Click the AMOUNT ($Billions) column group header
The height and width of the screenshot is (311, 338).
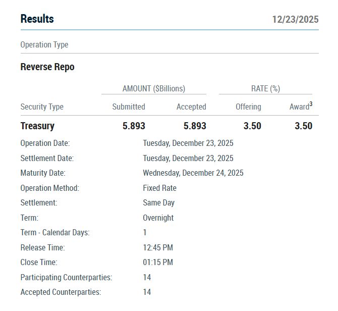[154, 89]
